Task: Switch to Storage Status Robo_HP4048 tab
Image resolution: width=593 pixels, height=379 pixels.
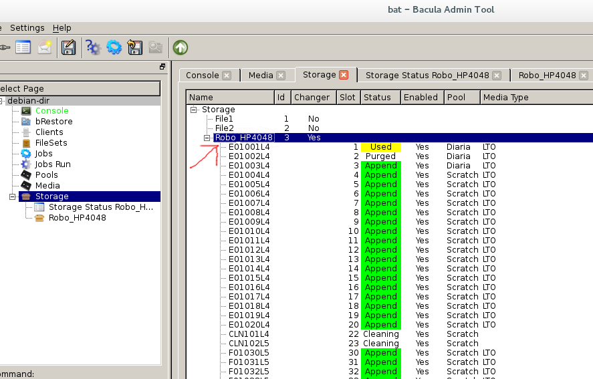Action: coord(427,76)
